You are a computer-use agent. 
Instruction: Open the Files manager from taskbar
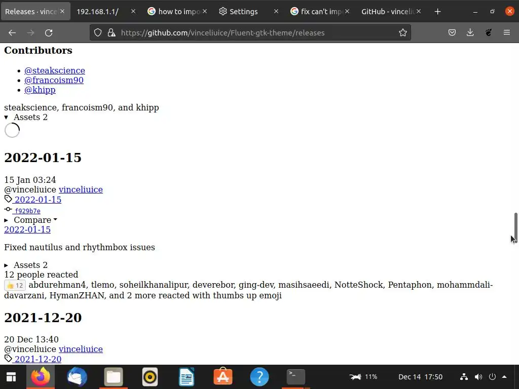(x=114, y=377)
